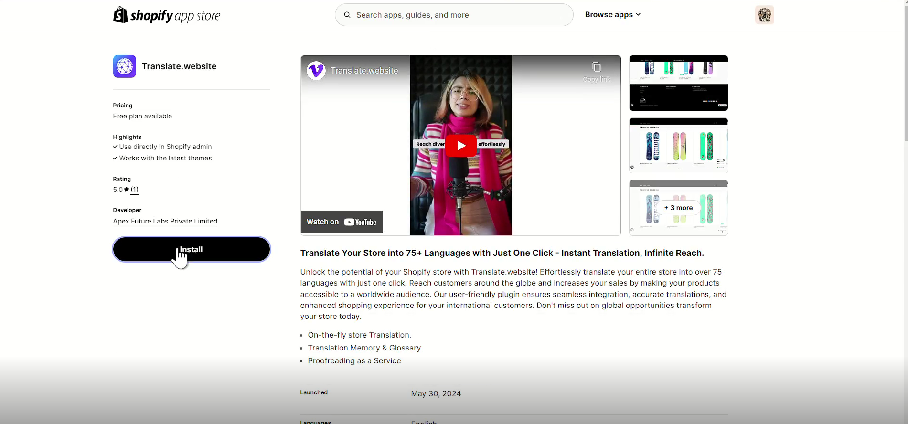Click the Copy link icon on video

tap(597, 72)
